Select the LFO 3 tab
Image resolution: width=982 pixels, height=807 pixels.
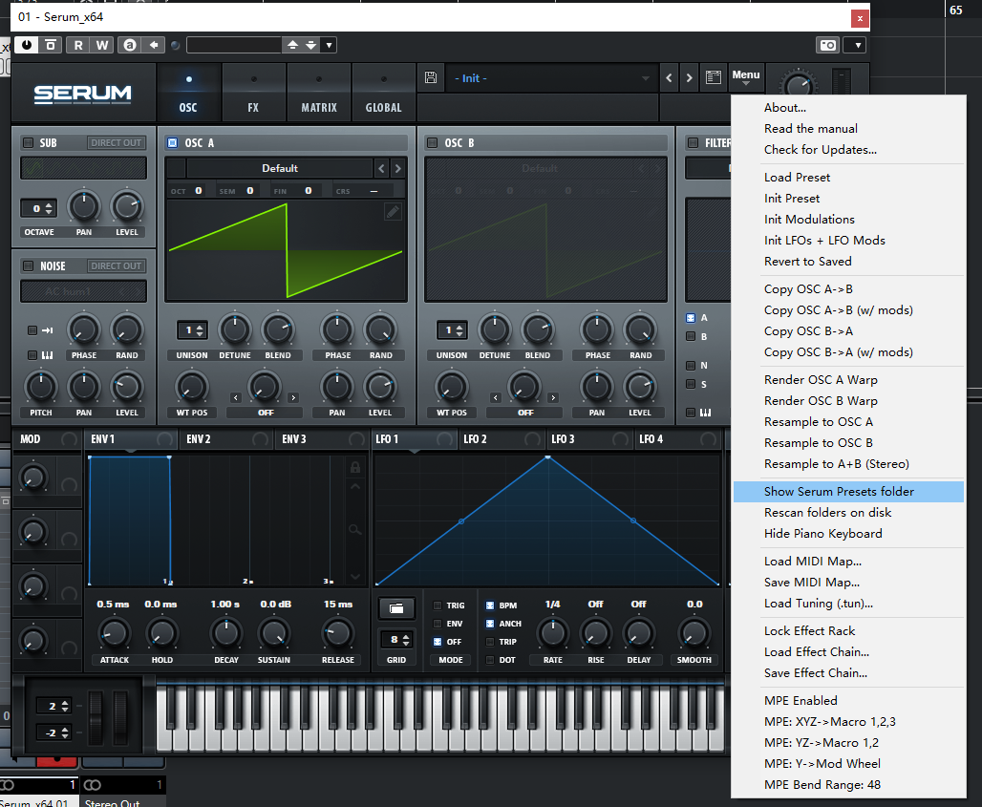click(x=590, y=439)
